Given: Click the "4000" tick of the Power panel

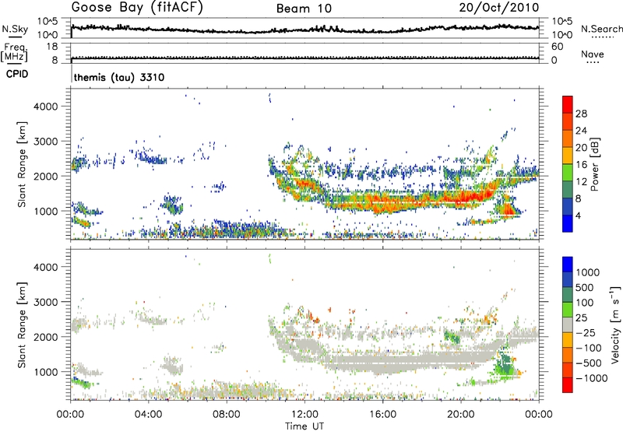Looking at the screenshot, I should coord(45,107).
